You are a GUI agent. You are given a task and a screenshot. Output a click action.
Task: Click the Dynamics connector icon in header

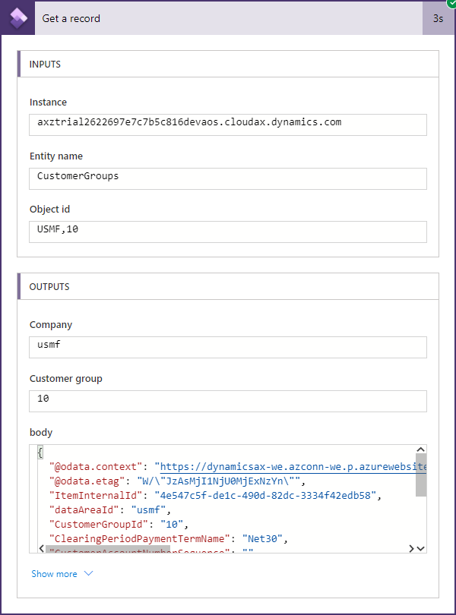point(18,18)
